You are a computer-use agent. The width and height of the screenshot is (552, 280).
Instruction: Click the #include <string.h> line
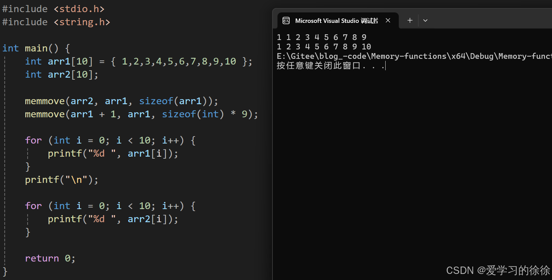tap(56, 22)
